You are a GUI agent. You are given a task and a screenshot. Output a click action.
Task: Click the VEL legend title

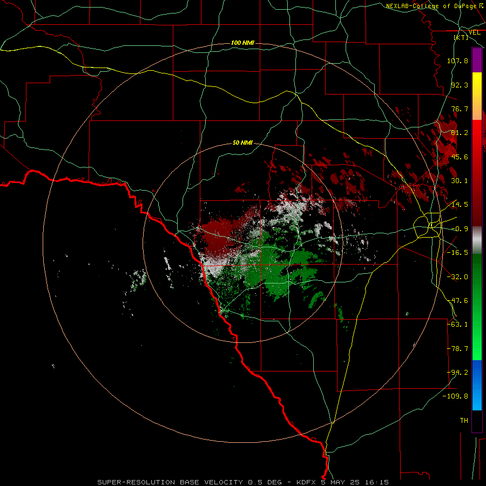(x=474, y=32)
